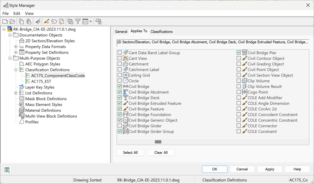Click the AEC Polygon Styles icon
The height and width of the screenshot is (184, 314).
(22, 64)
